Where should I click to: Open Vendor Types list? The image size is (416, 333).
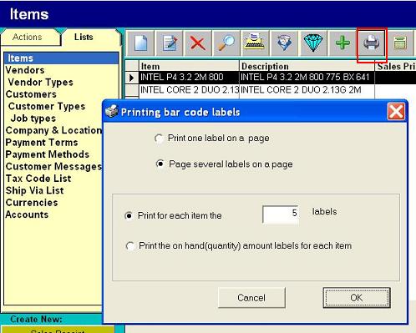[x=40, y=82]
